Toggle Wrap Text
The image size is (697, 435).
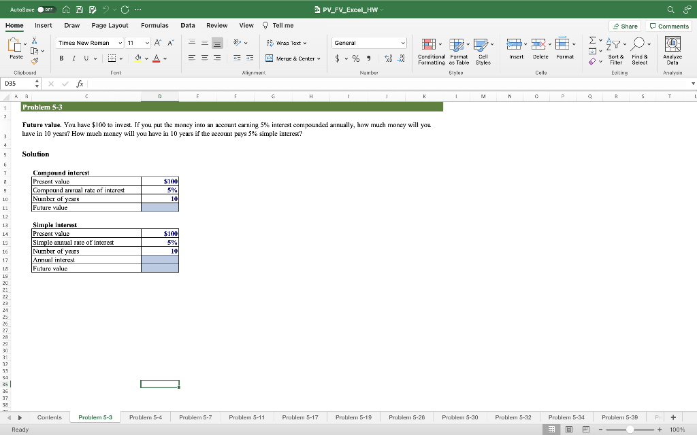point(287,43)
